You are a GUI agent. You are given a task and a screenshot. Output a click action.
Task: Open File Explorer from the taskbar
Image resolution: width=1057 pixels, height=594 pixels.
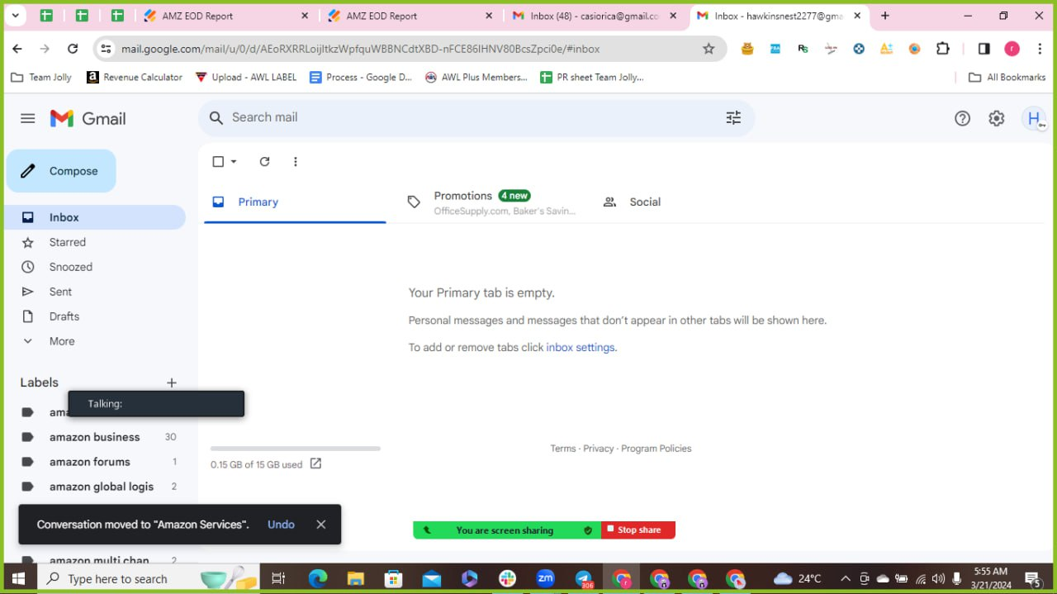(x=355, y=578)
